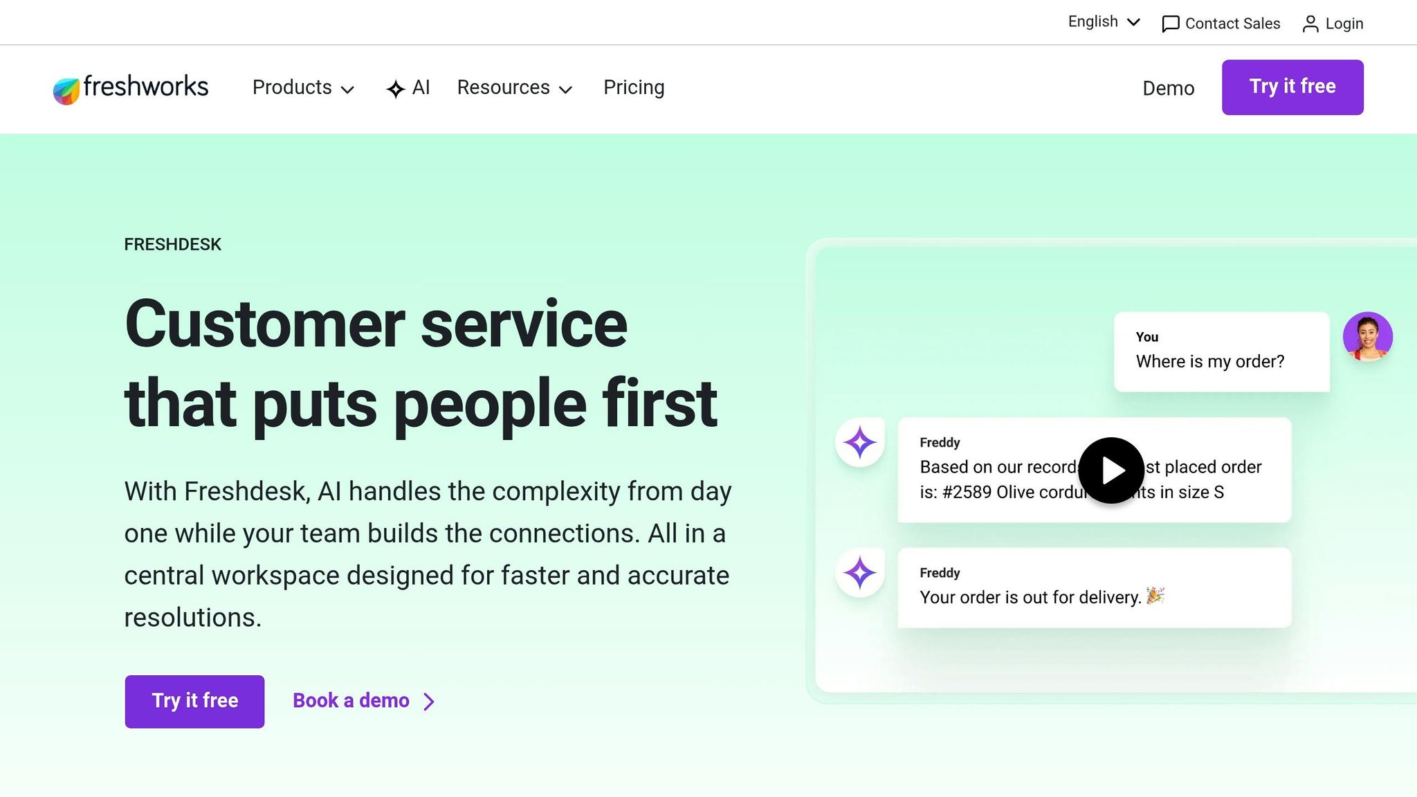The image size is (1417, 797).
Task: Play the Freshdesk demo video
Action: pyautogui.click(x=1110, y=470)
